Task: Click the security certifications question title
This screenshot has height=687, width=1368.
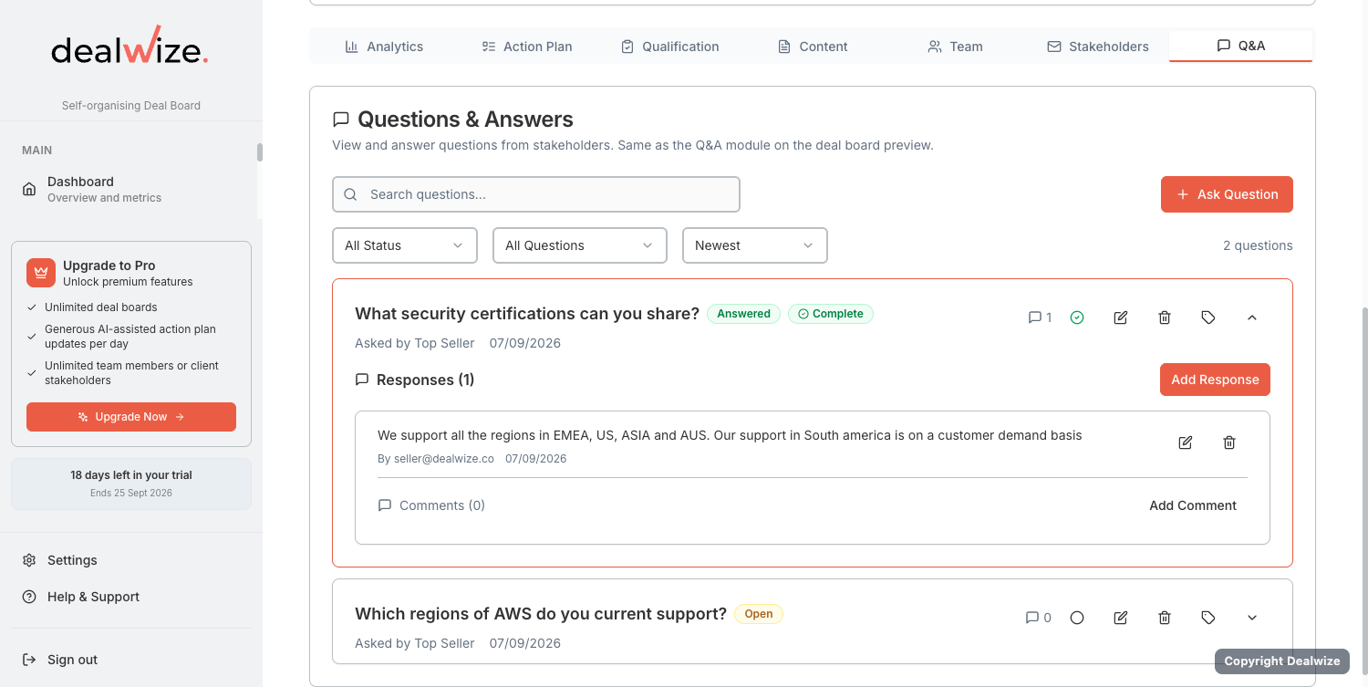Action: tap(527, 314)
